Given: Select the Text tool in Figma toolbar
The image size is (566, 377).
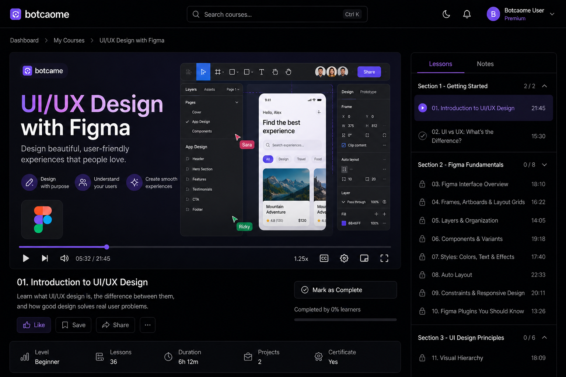Looking at the screenshot, I should coord(262,72).
